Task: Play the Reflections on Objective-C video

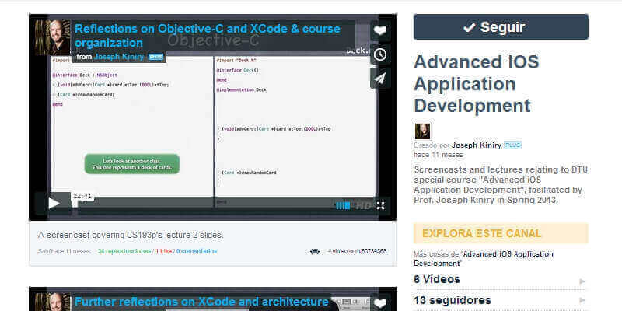Action: (53, 203)
